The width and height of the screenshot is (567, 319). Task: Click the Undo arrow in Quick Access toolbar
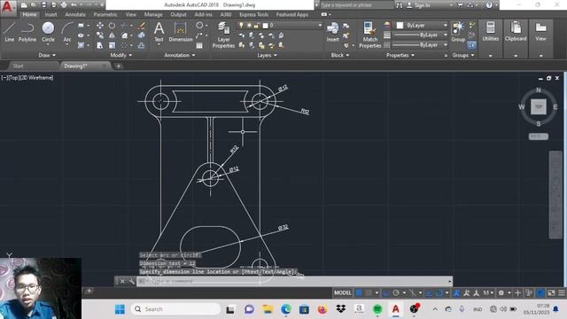click(74, 5)
